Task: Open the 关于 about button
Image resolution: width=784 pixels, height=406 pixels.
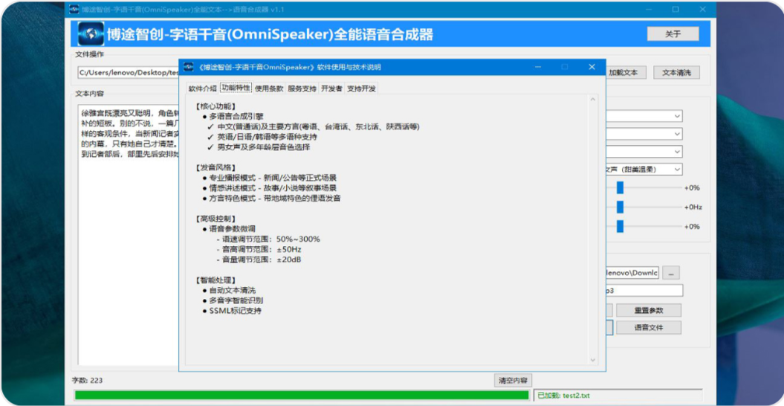Action: [673, 34]
